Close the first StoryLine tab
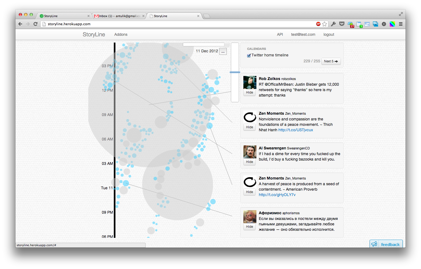The width and height of the screenshot is (421, 269). 88,16
